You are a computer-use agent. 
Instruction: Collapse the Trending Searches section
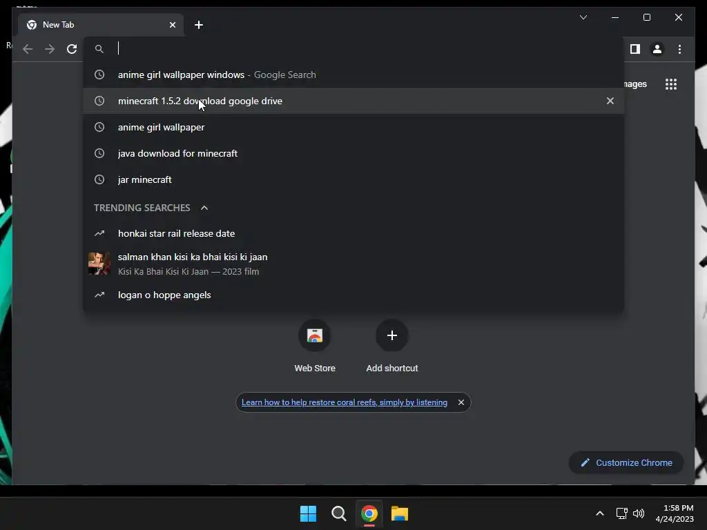pyautogui.click(x=204, y=208)
